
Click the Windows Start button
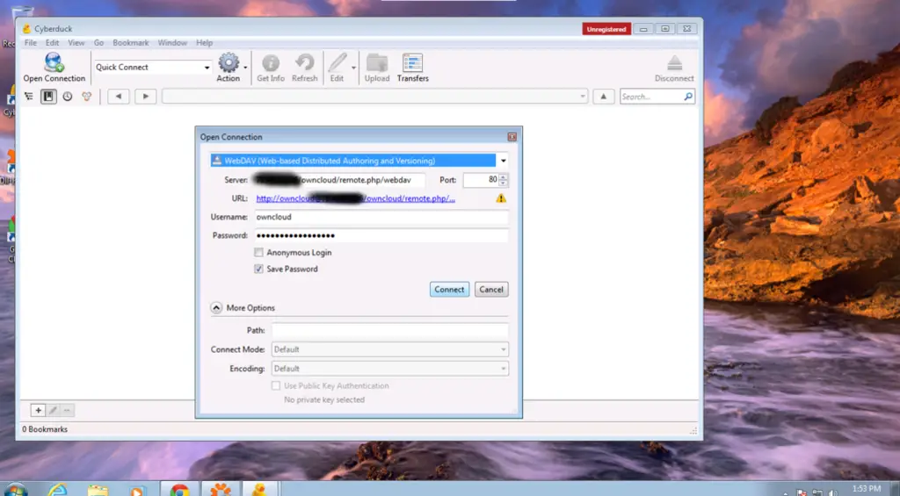click(14, 491)
